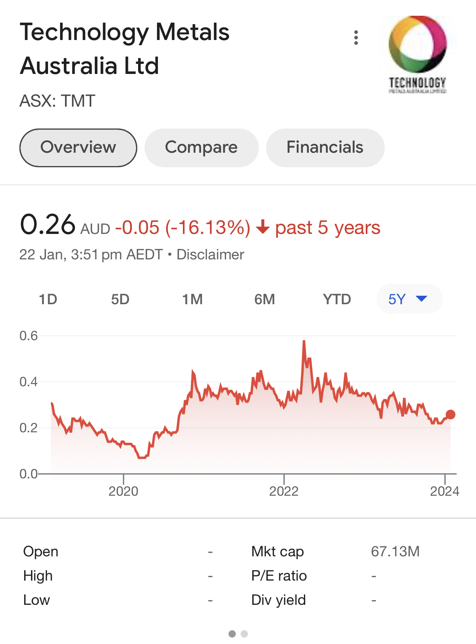
Task: Select the Overview tab
Action: point(78,147)
